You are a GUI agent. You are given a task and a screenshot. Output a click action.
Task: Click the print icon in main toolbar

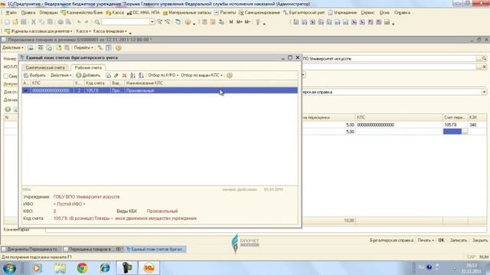60,22
